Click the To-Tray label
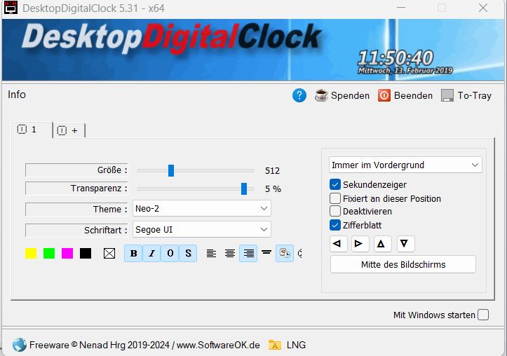 (x=474, y=95)
